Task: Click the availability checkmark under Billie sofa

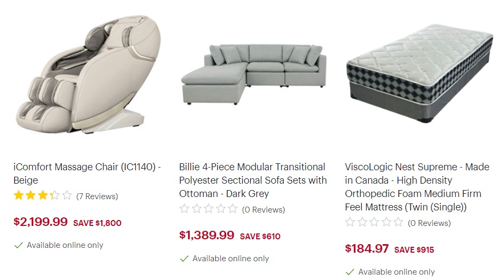Action: click(x=184, y=259)
